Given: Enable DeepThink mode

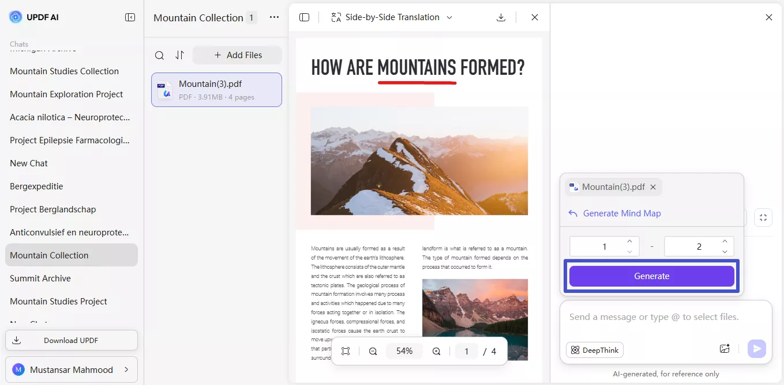Looking at the screenshot, I should (x=594, y=349).
